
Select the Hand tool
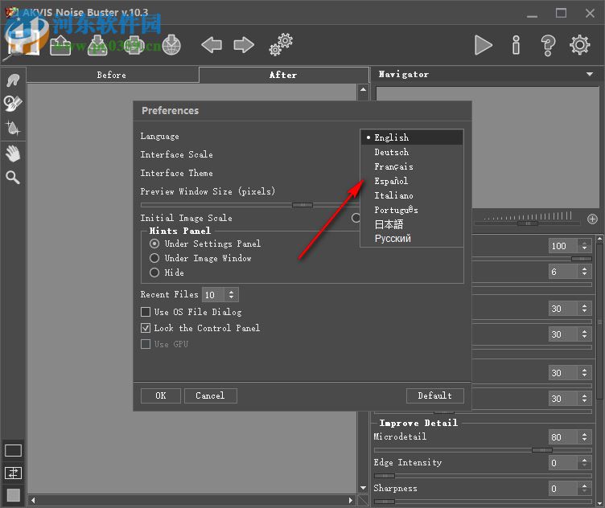13,154
